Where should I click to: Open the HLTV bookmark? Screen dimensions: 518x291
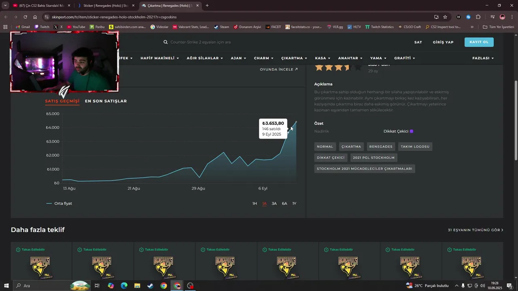[x=354, y=27]
